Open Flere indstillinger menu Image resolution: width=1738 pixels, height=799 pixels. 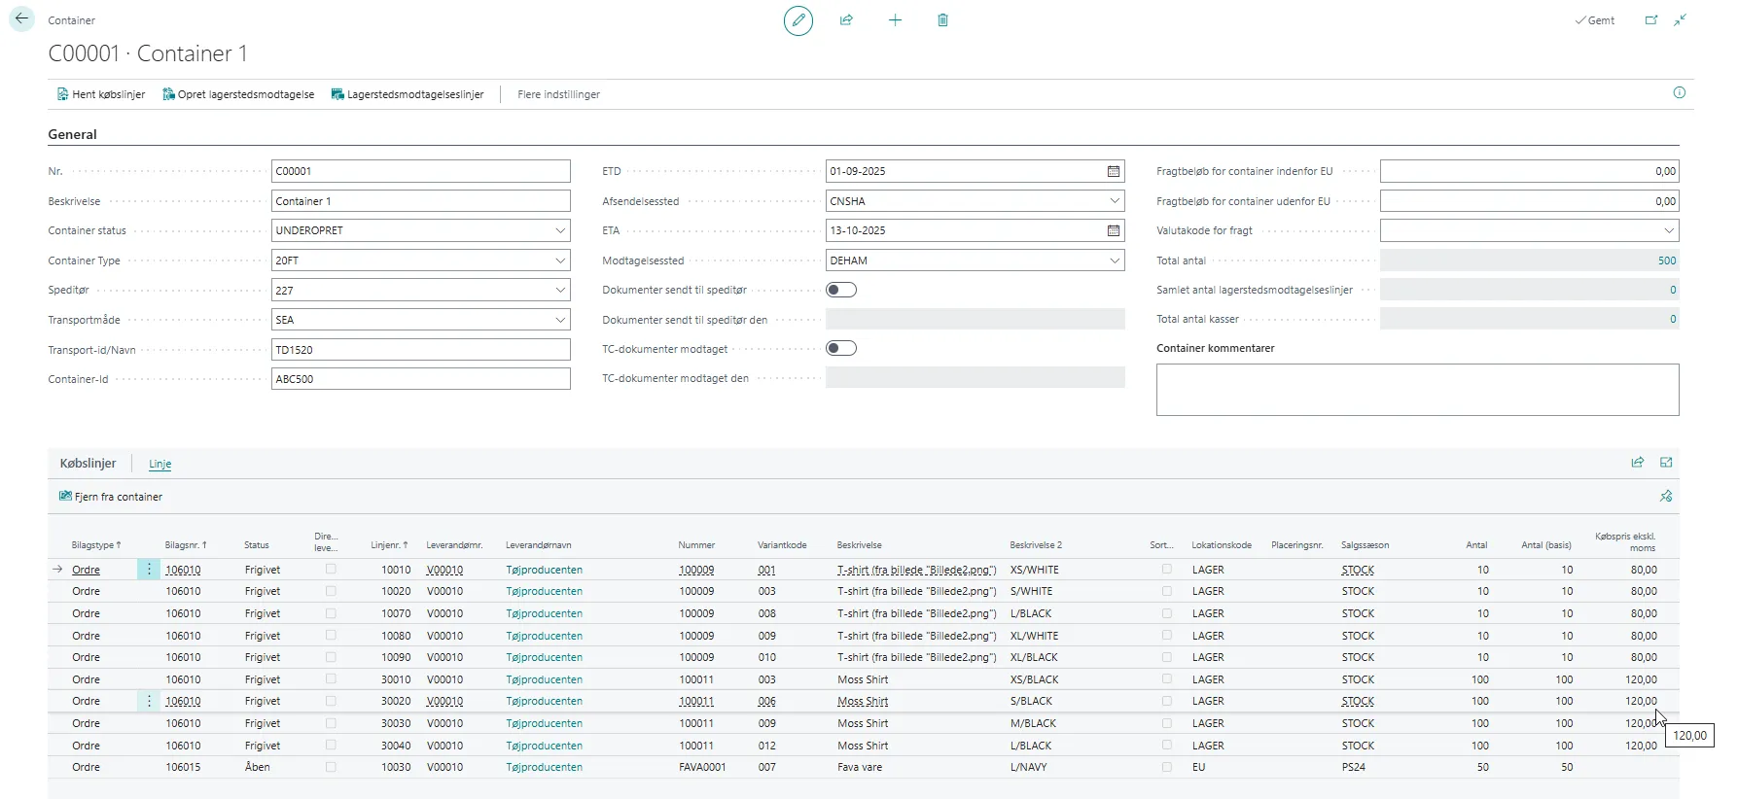click(558, 94)
